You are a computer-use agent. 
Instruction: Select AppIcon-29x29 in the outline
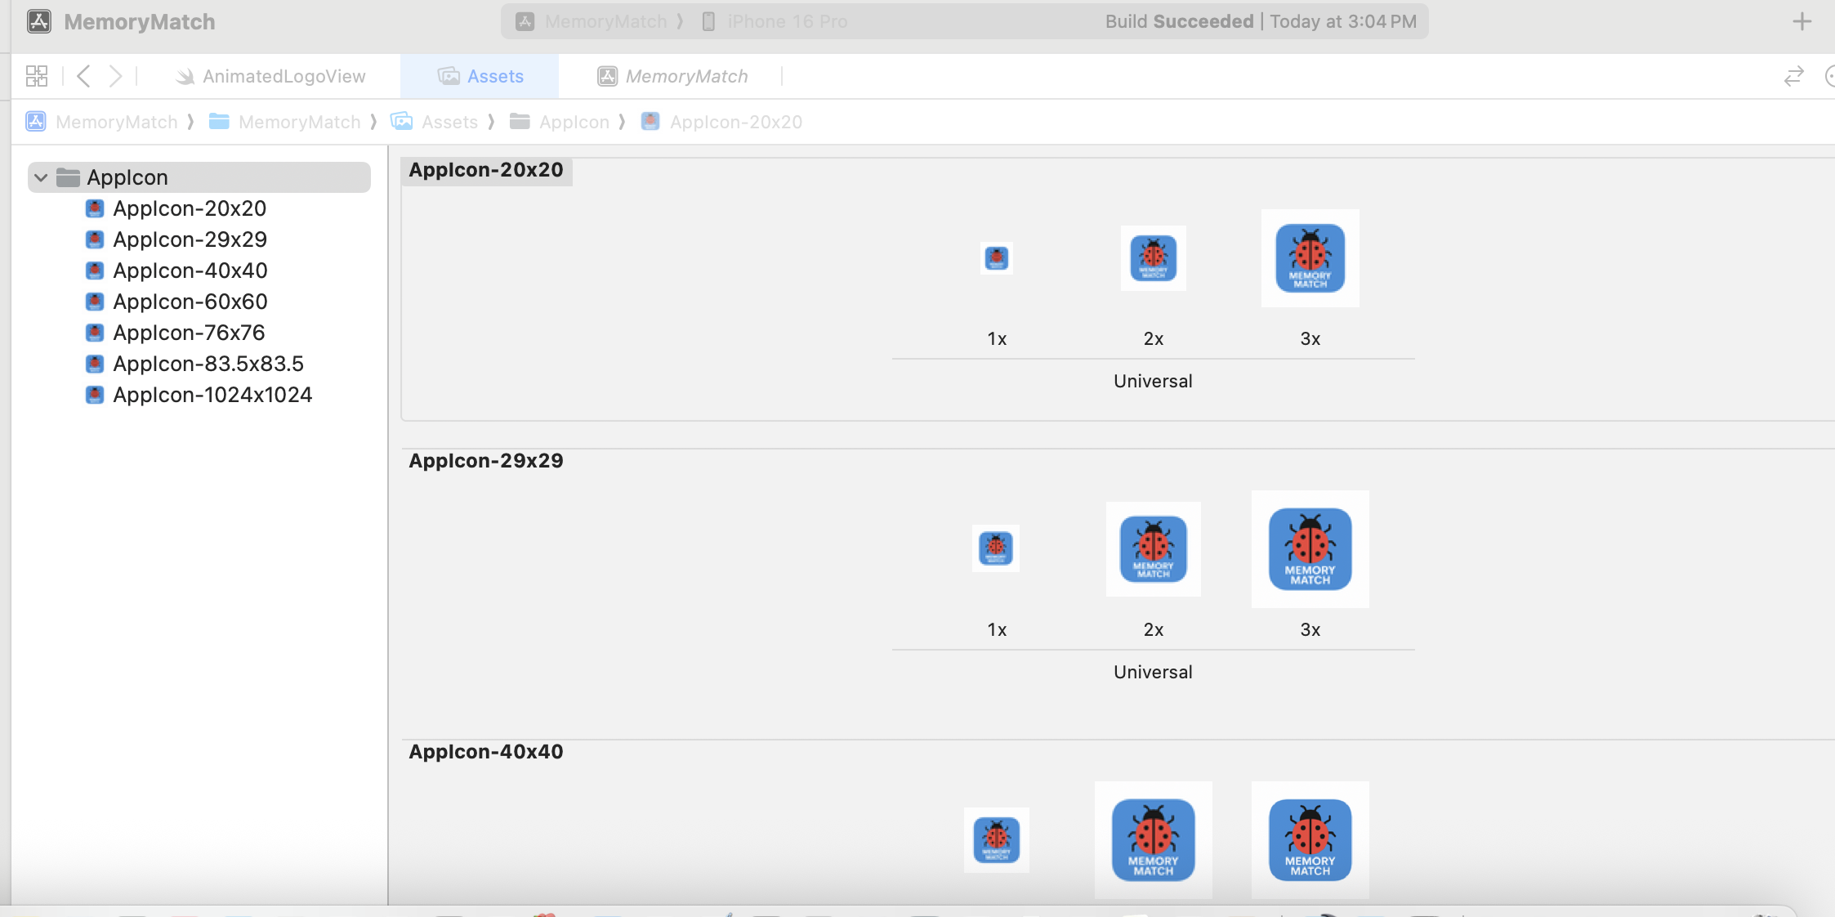(x=190, y=239)
